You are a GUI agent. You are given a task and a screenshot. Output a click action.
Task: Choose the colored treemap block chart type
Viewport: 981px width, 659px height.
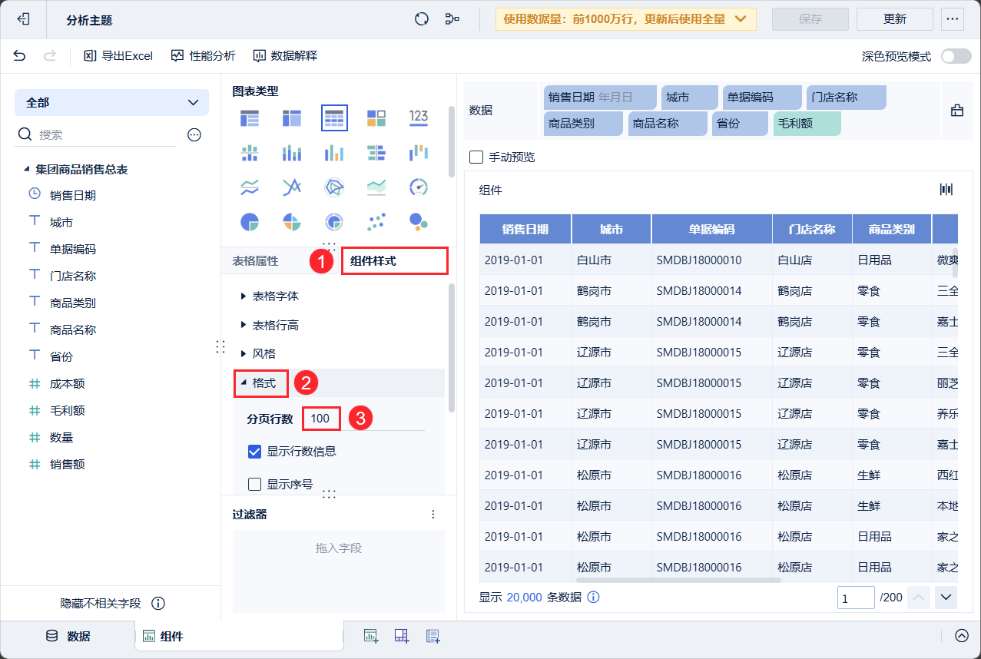376,118
